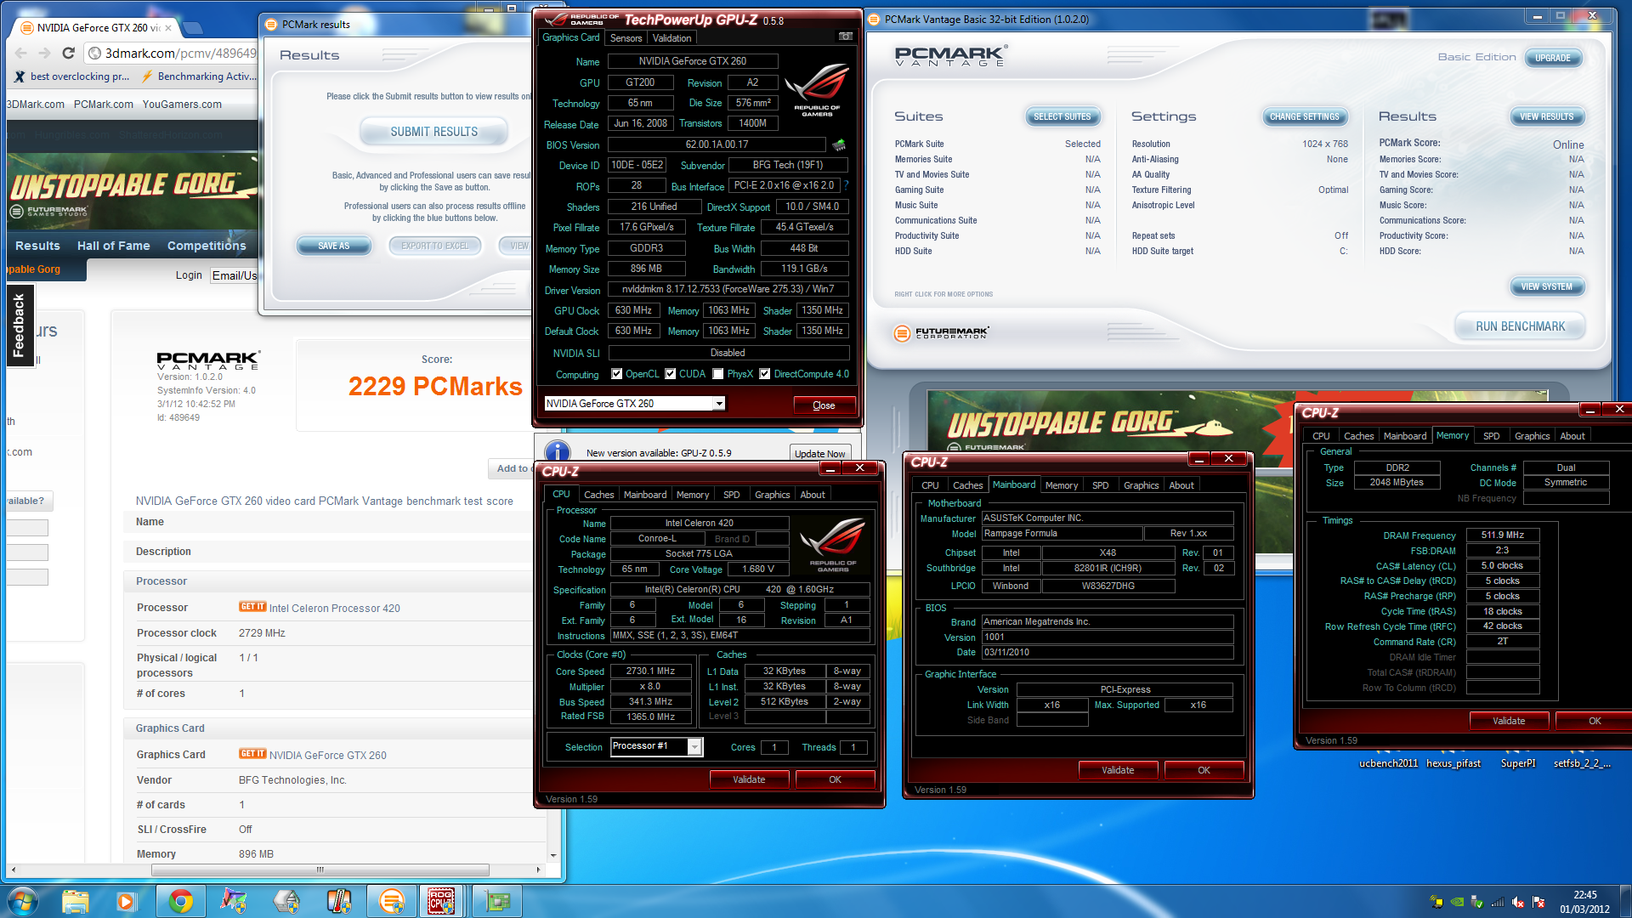Click GET IT badge beside Intel Celeron Processor

point(252,607)
